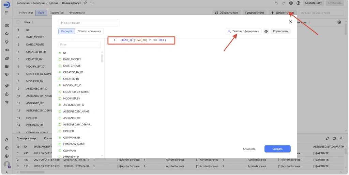Open table column settings gear
Image resolution: width=349 pixels, height=175 pixels.
pos(339,22)
